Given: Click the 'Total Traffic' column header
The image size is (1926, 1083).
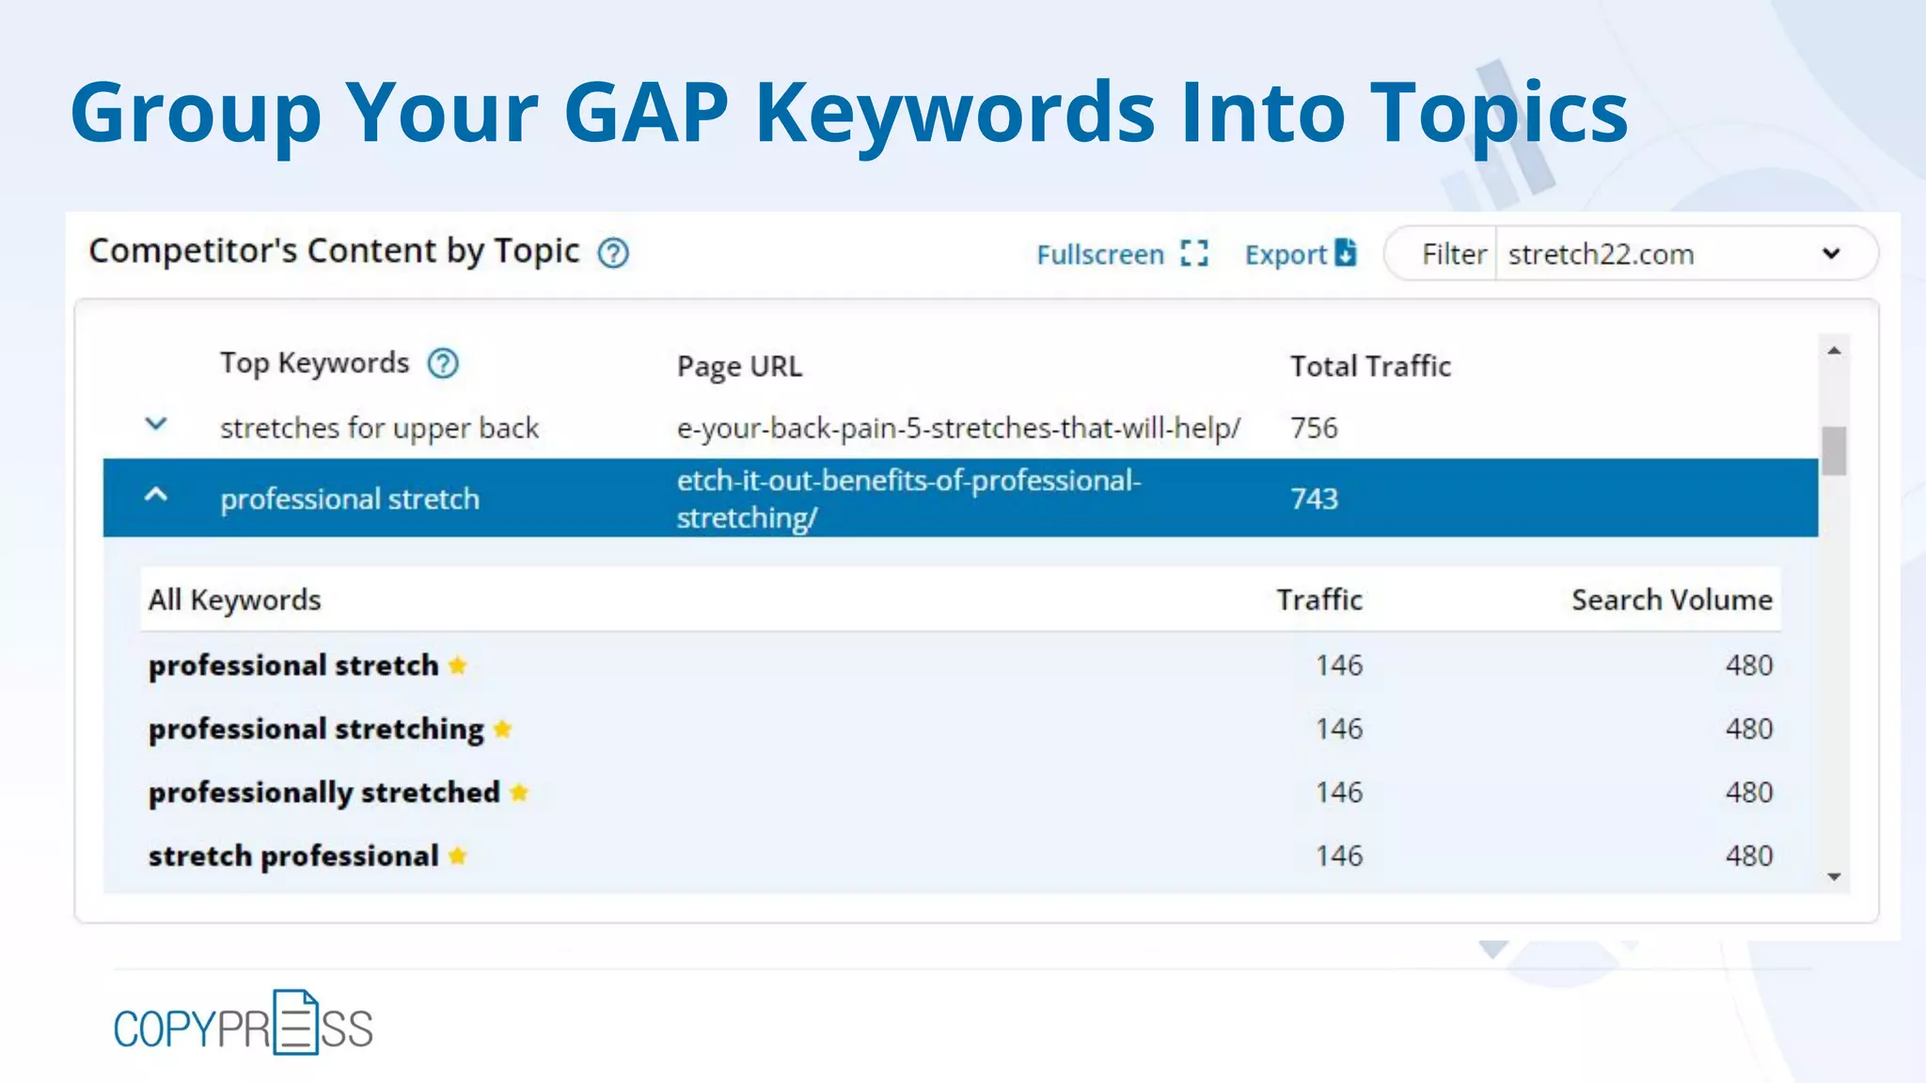Looking at the screenshot, I should pyautogui.click(x=1370, y=366).
